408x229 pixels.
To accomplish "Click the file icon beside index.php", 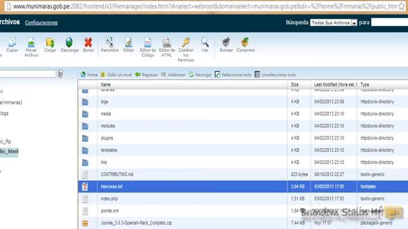I will pos(85,199).
